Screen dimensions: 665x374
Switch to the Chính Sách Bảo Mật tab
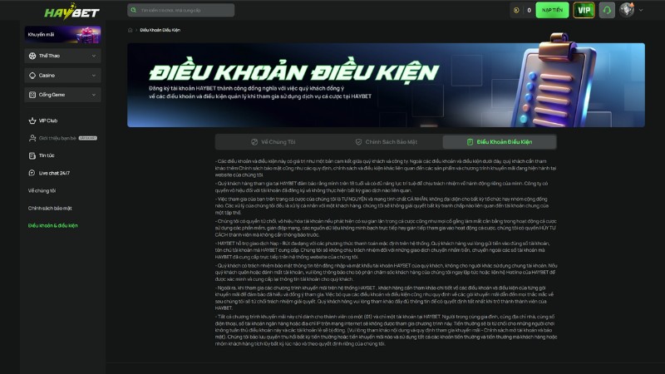385,142
